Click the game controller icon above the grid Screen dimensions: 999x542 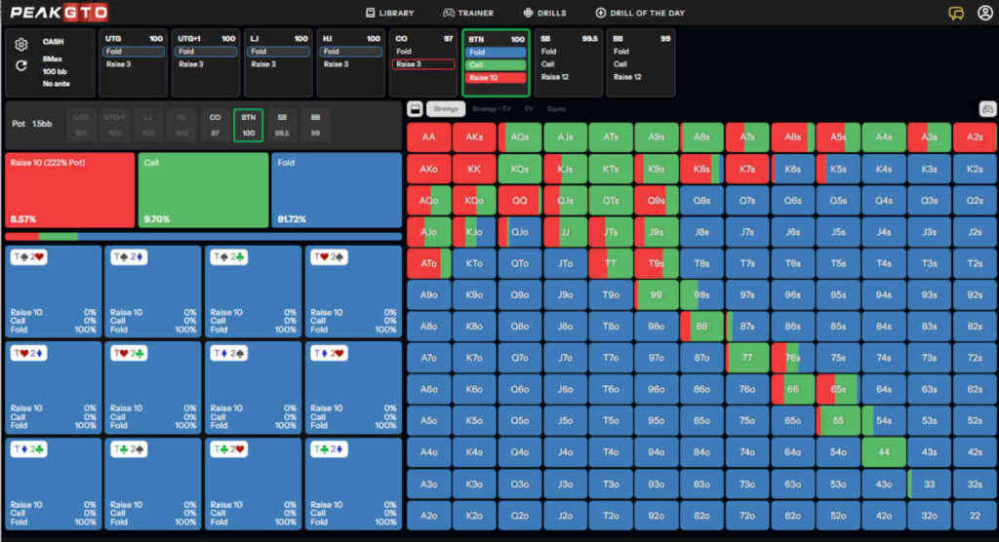point(987,109)
